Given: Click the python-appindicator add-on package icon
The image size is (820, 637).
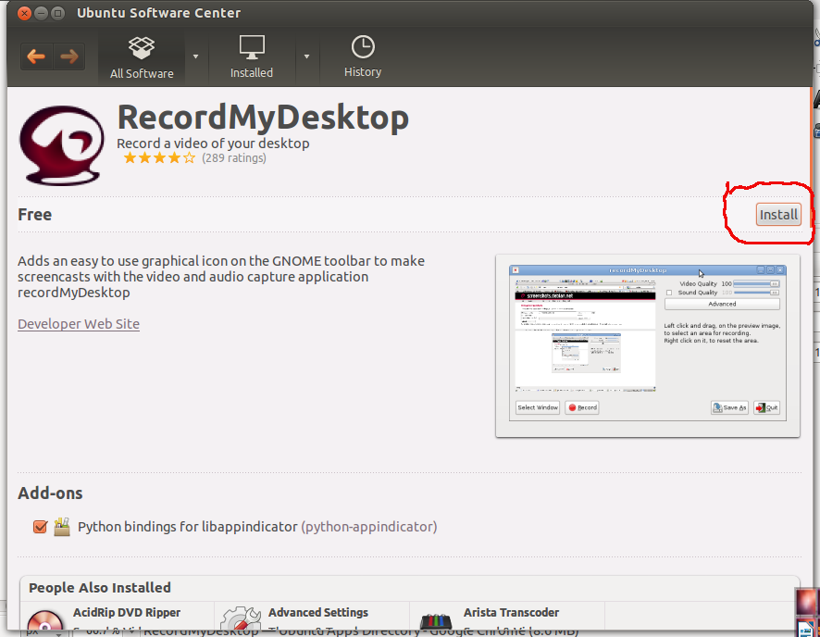Looking at the screenshot, I should tap(62, 527).
